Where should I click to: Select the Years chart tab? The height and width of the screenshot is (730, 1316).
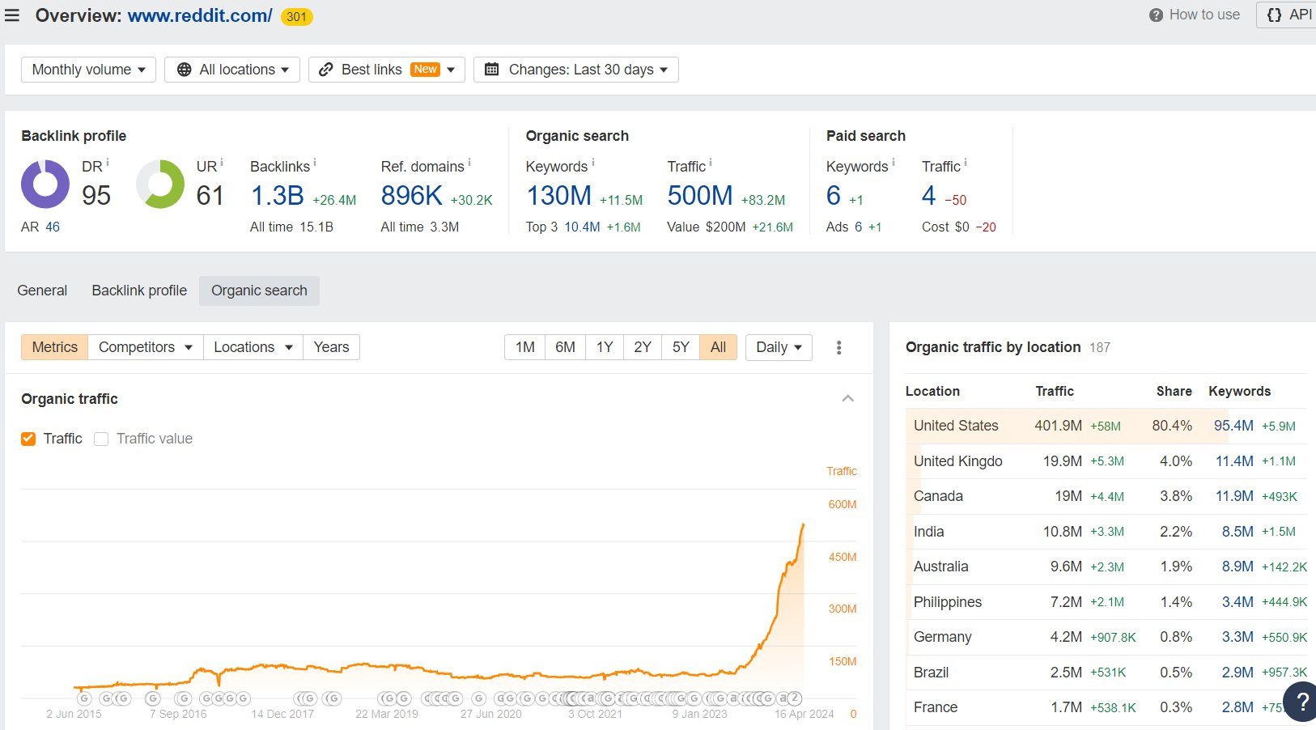tap(331, 347)
